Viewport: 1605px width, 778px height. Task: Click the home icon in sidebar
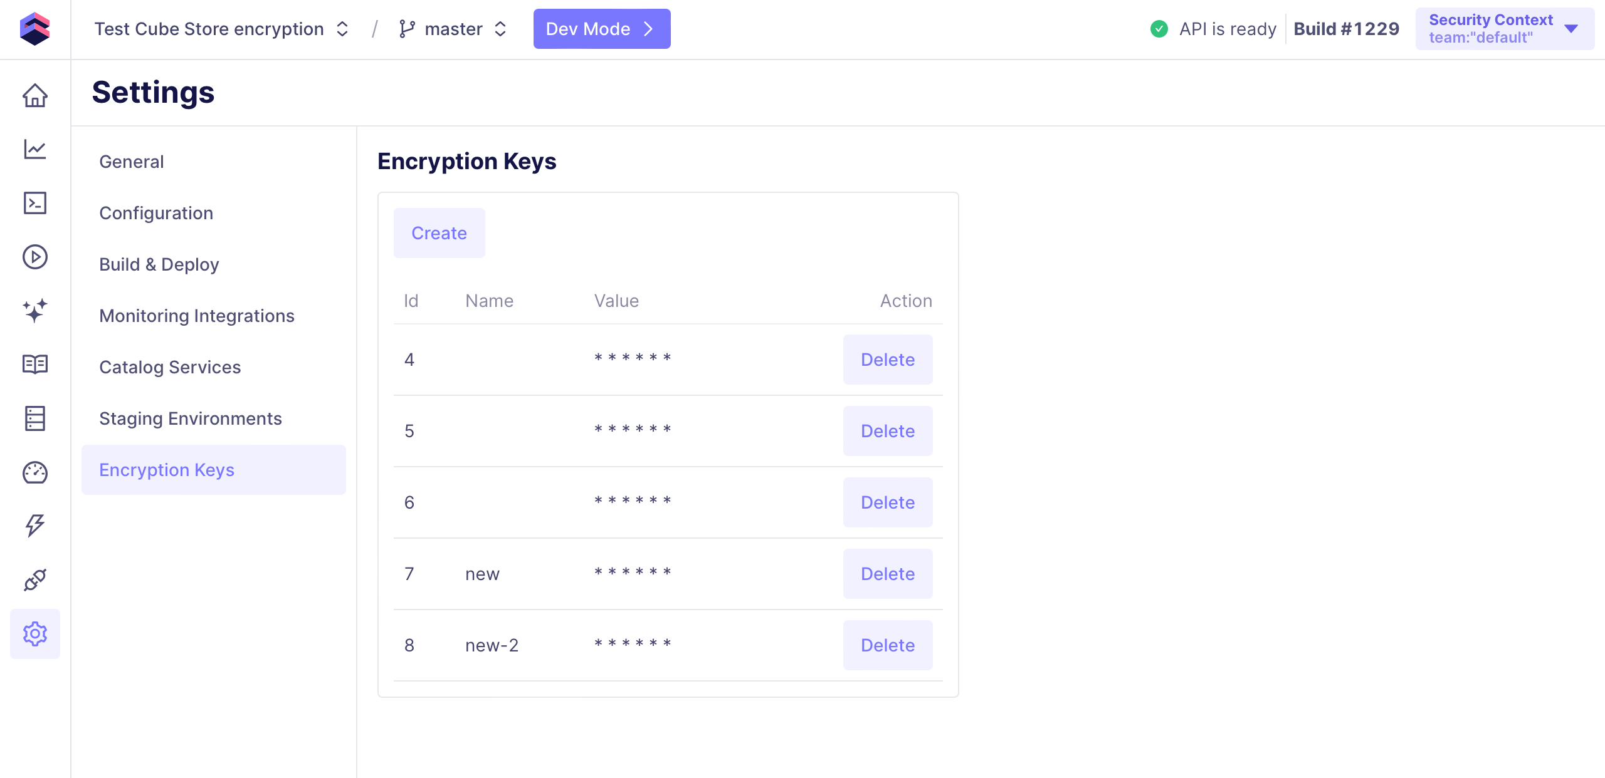click(35, 95)
